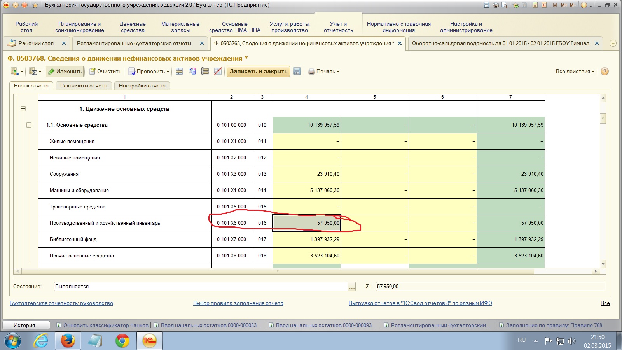Image resolution: width=622 pixels, height=350 pixels.
Task: Open the Выбор правила заполнения отчета link
Action: point(238,303)
